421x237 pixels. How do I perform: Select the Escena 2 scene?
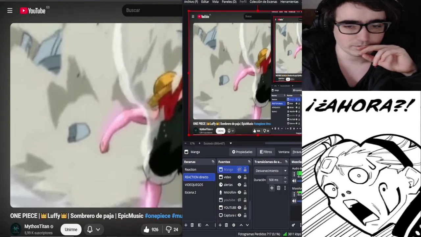click(x=199, y=192)
